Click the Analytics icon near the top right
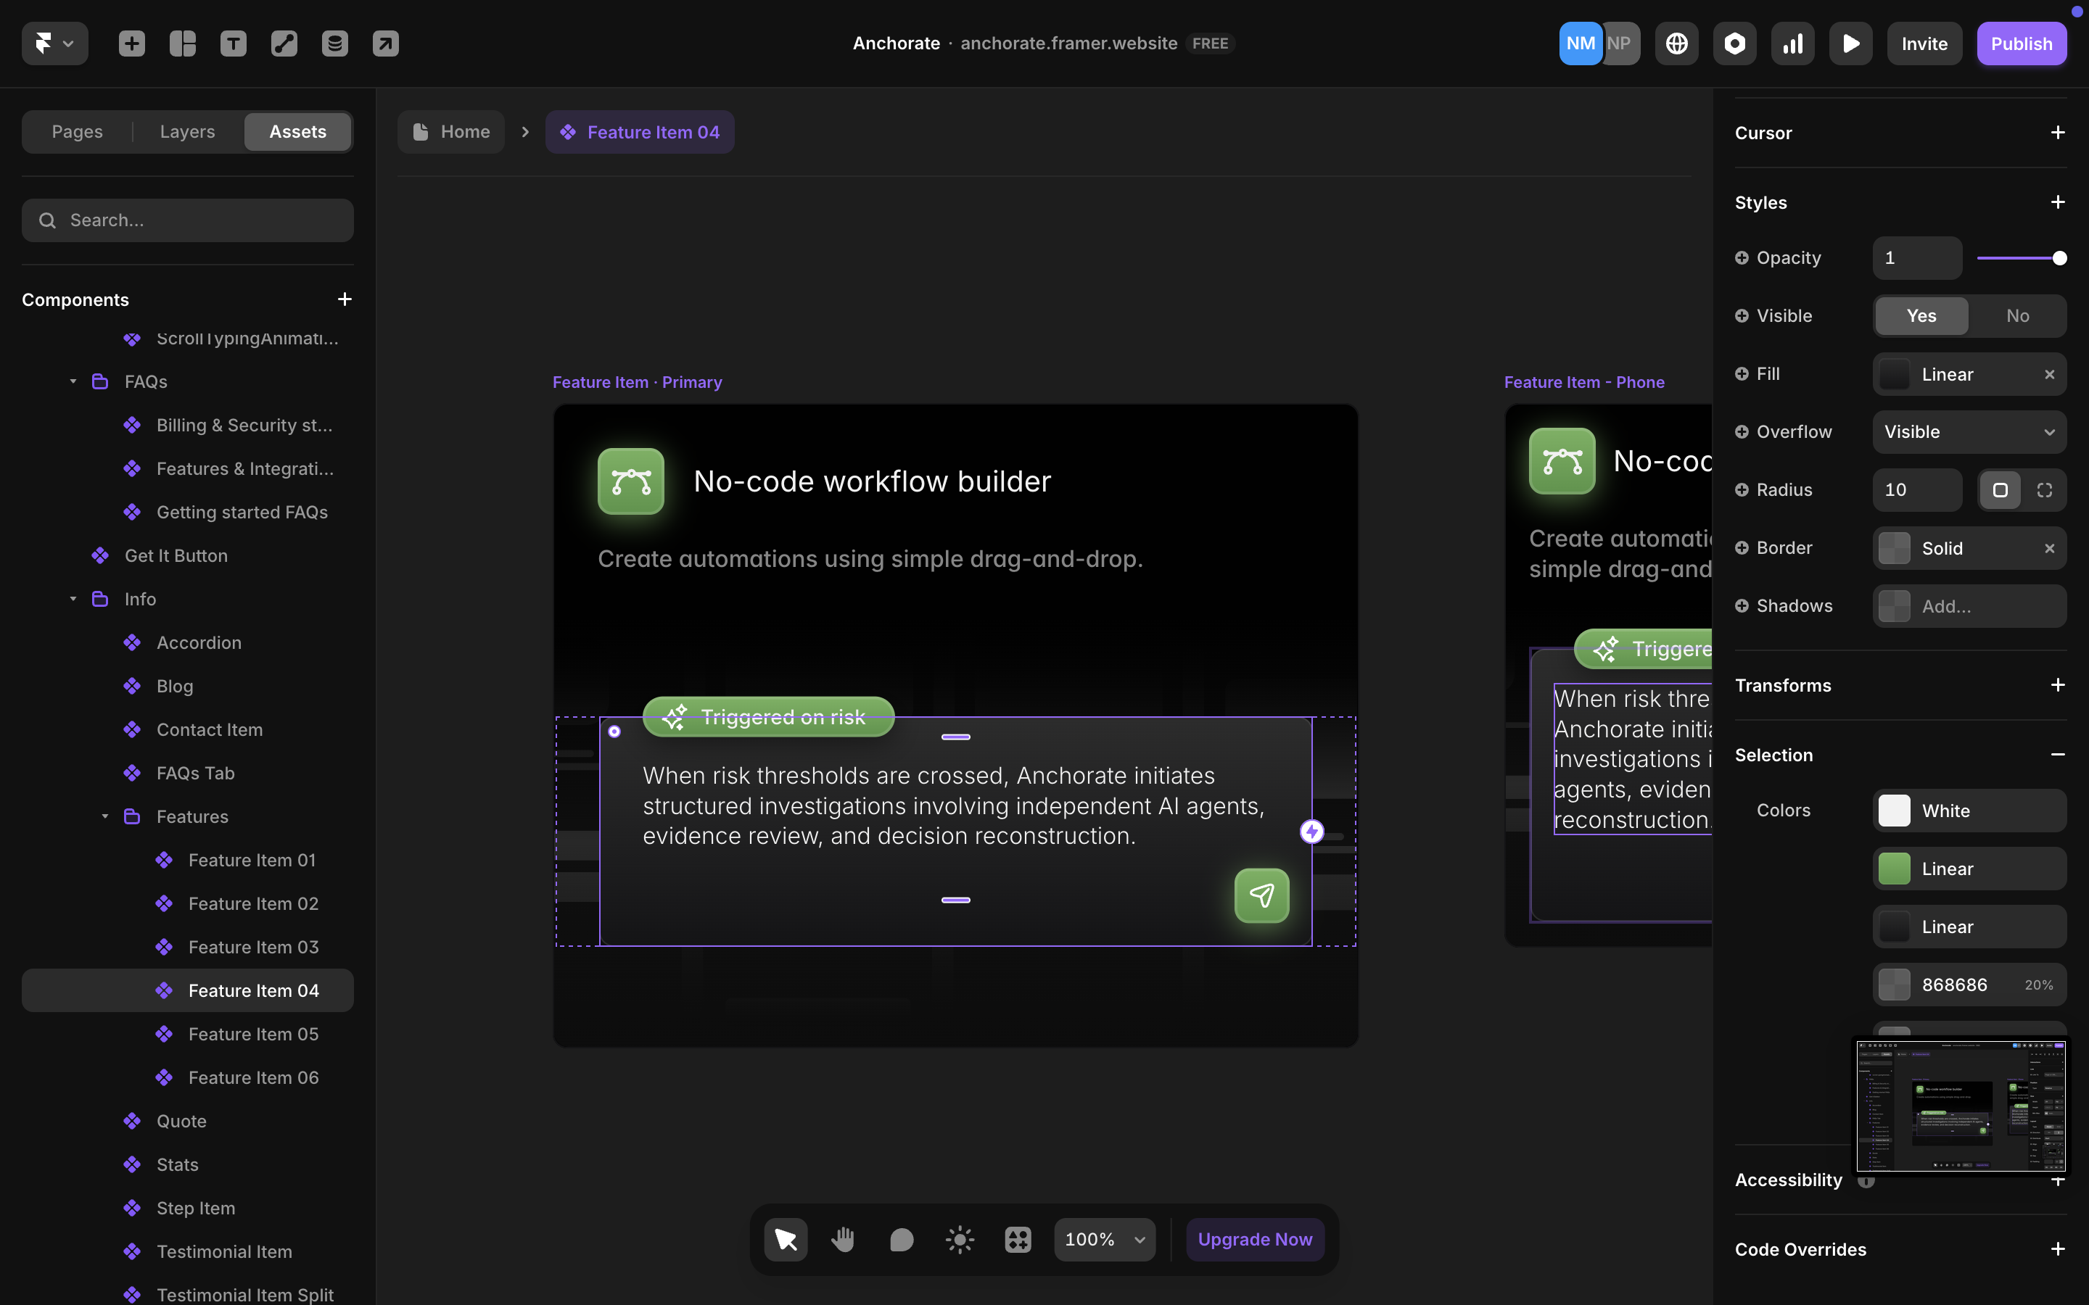 tap(1792, 43)
